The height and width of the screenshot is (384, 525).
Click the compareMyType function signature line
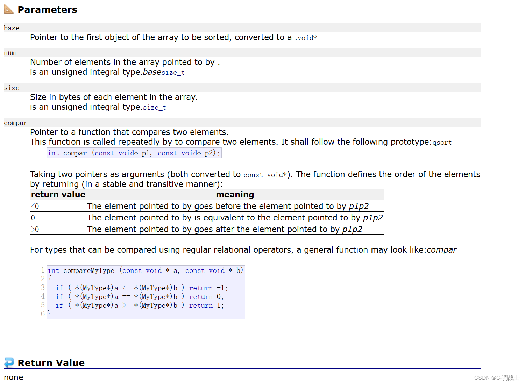(x=145, y=270)
